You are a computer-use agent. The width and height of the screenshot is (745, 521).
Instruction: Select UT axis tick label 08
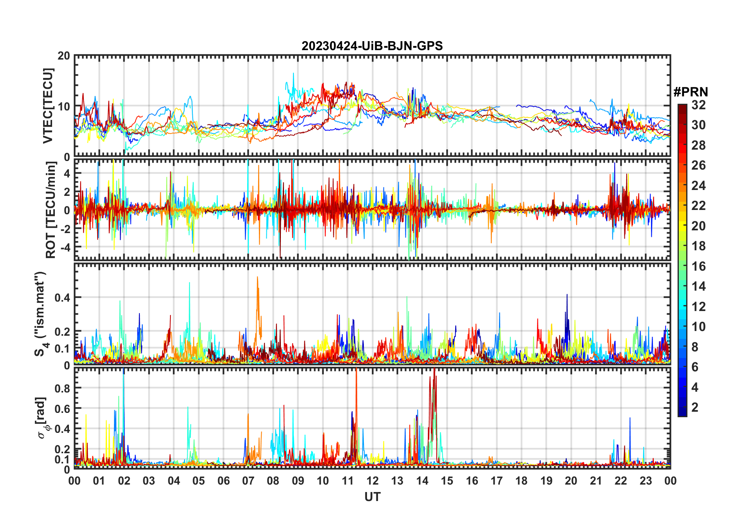click(273, 481)
